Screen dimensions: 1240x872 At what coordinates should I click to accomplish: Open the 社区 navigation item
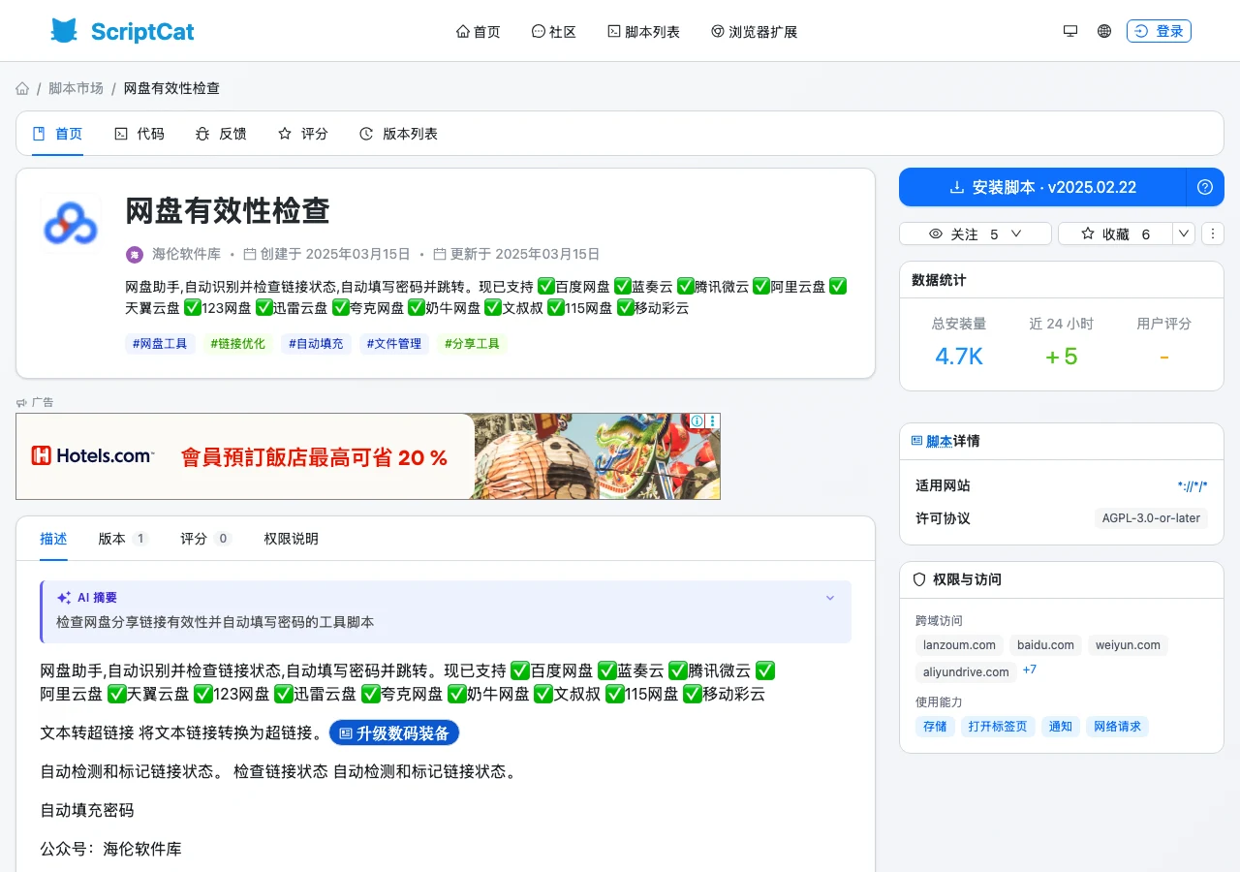point(554,32)
